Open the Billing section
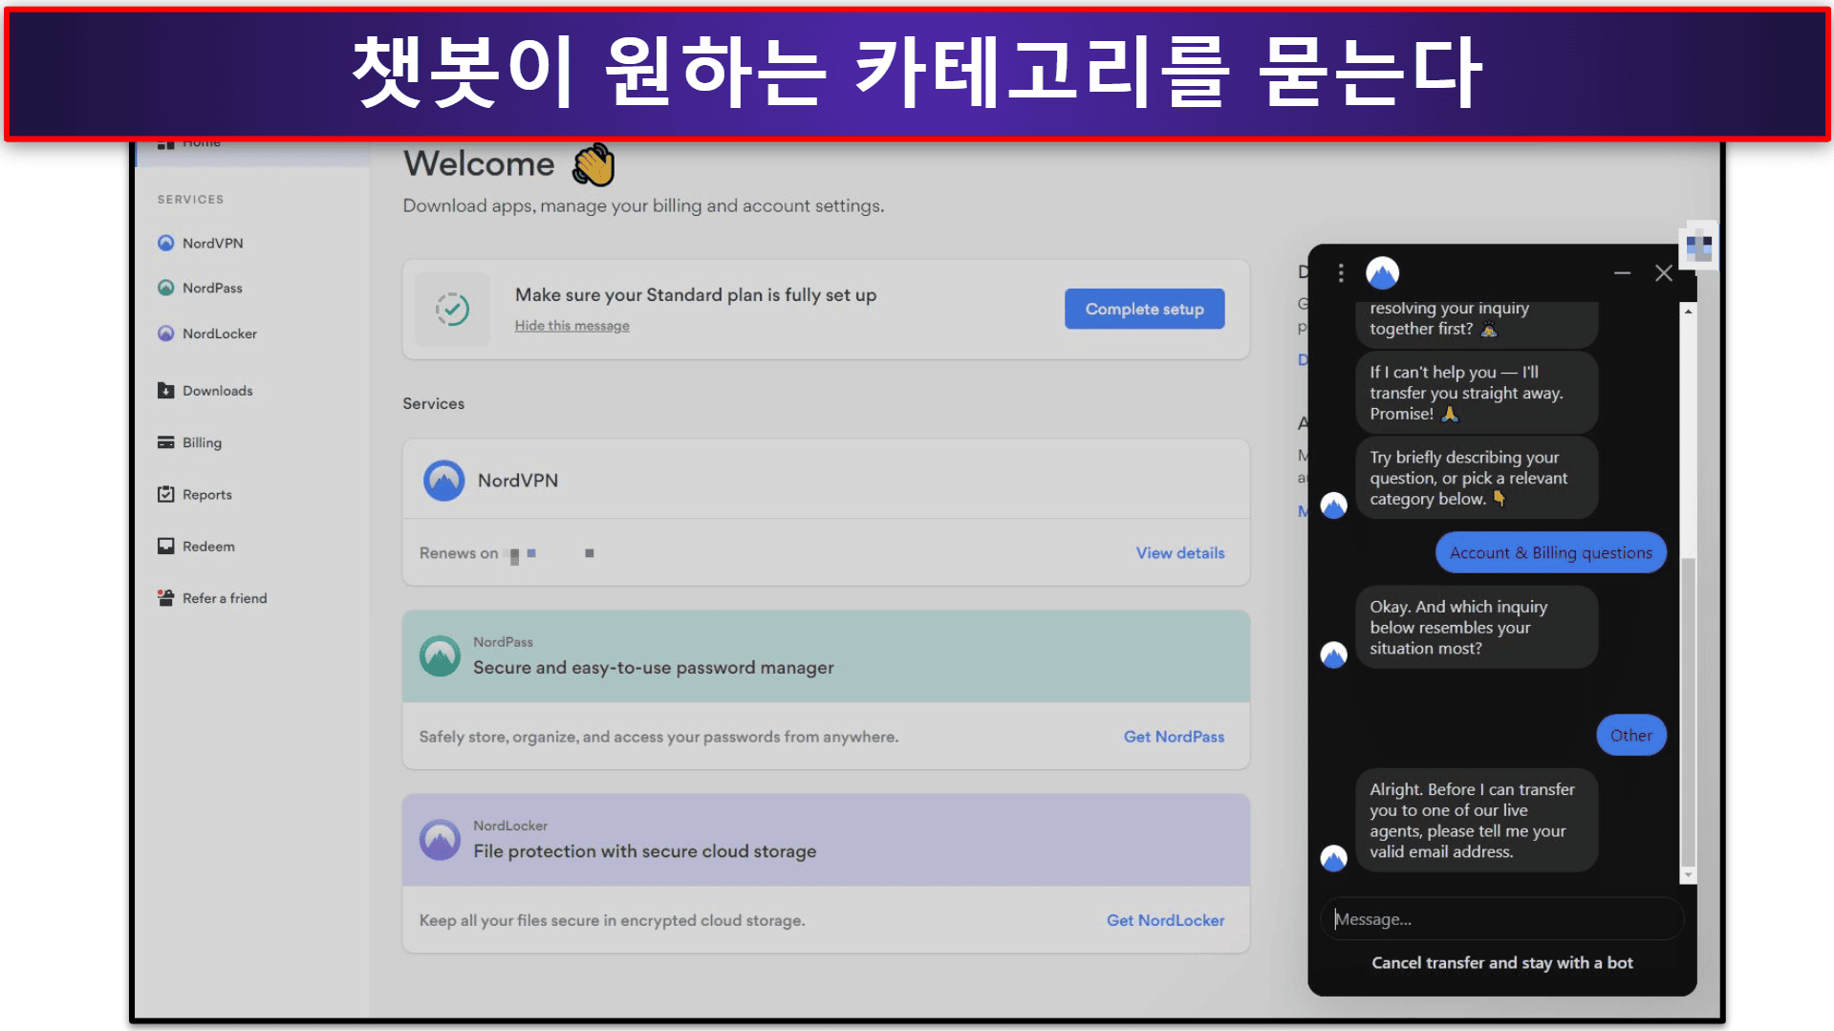 tap(202, 442)
